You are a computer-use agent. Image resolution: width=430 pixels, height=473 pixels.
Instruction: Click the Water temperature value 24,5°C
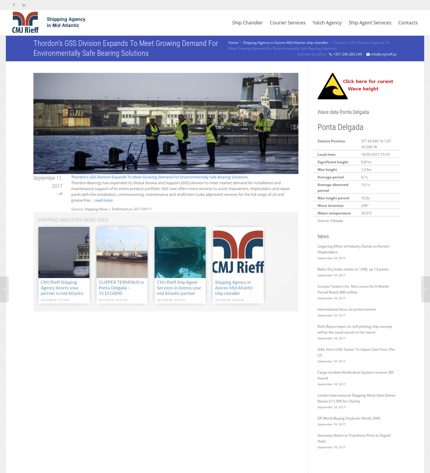point(367,213)
